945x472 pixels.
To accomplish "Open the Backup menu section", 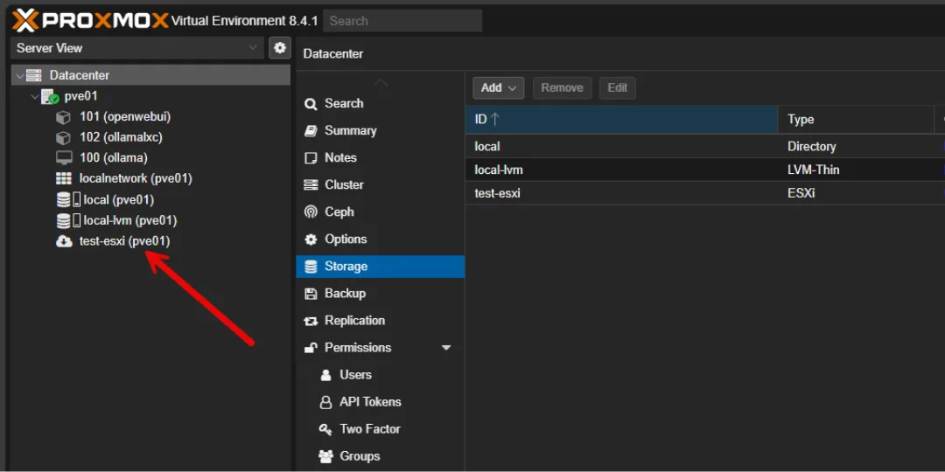I will pyautogui.click(x=345, y=294).
